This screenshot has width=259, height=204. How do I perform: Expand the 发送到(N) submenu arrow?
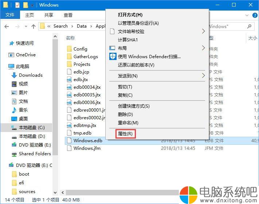pyautogui.click(x=204, y=76)
